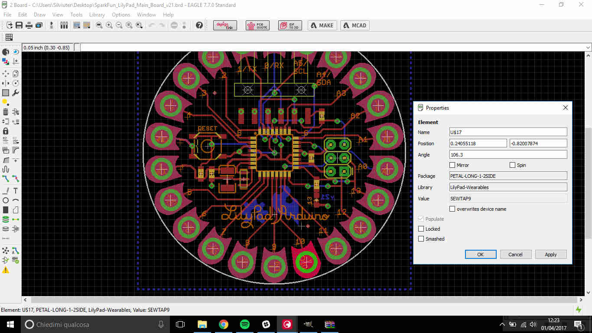The height and width of the screenshot is (333, 592).
Task: Click OK in Properties dialog
Action: (481, 255)
